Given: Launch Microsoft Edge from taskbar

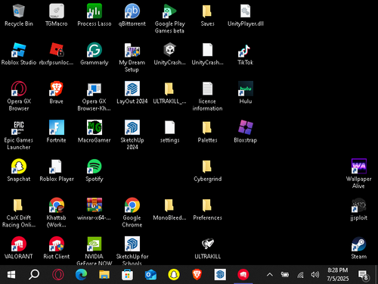Looking at the screenshot, I should tap(81, 275).
